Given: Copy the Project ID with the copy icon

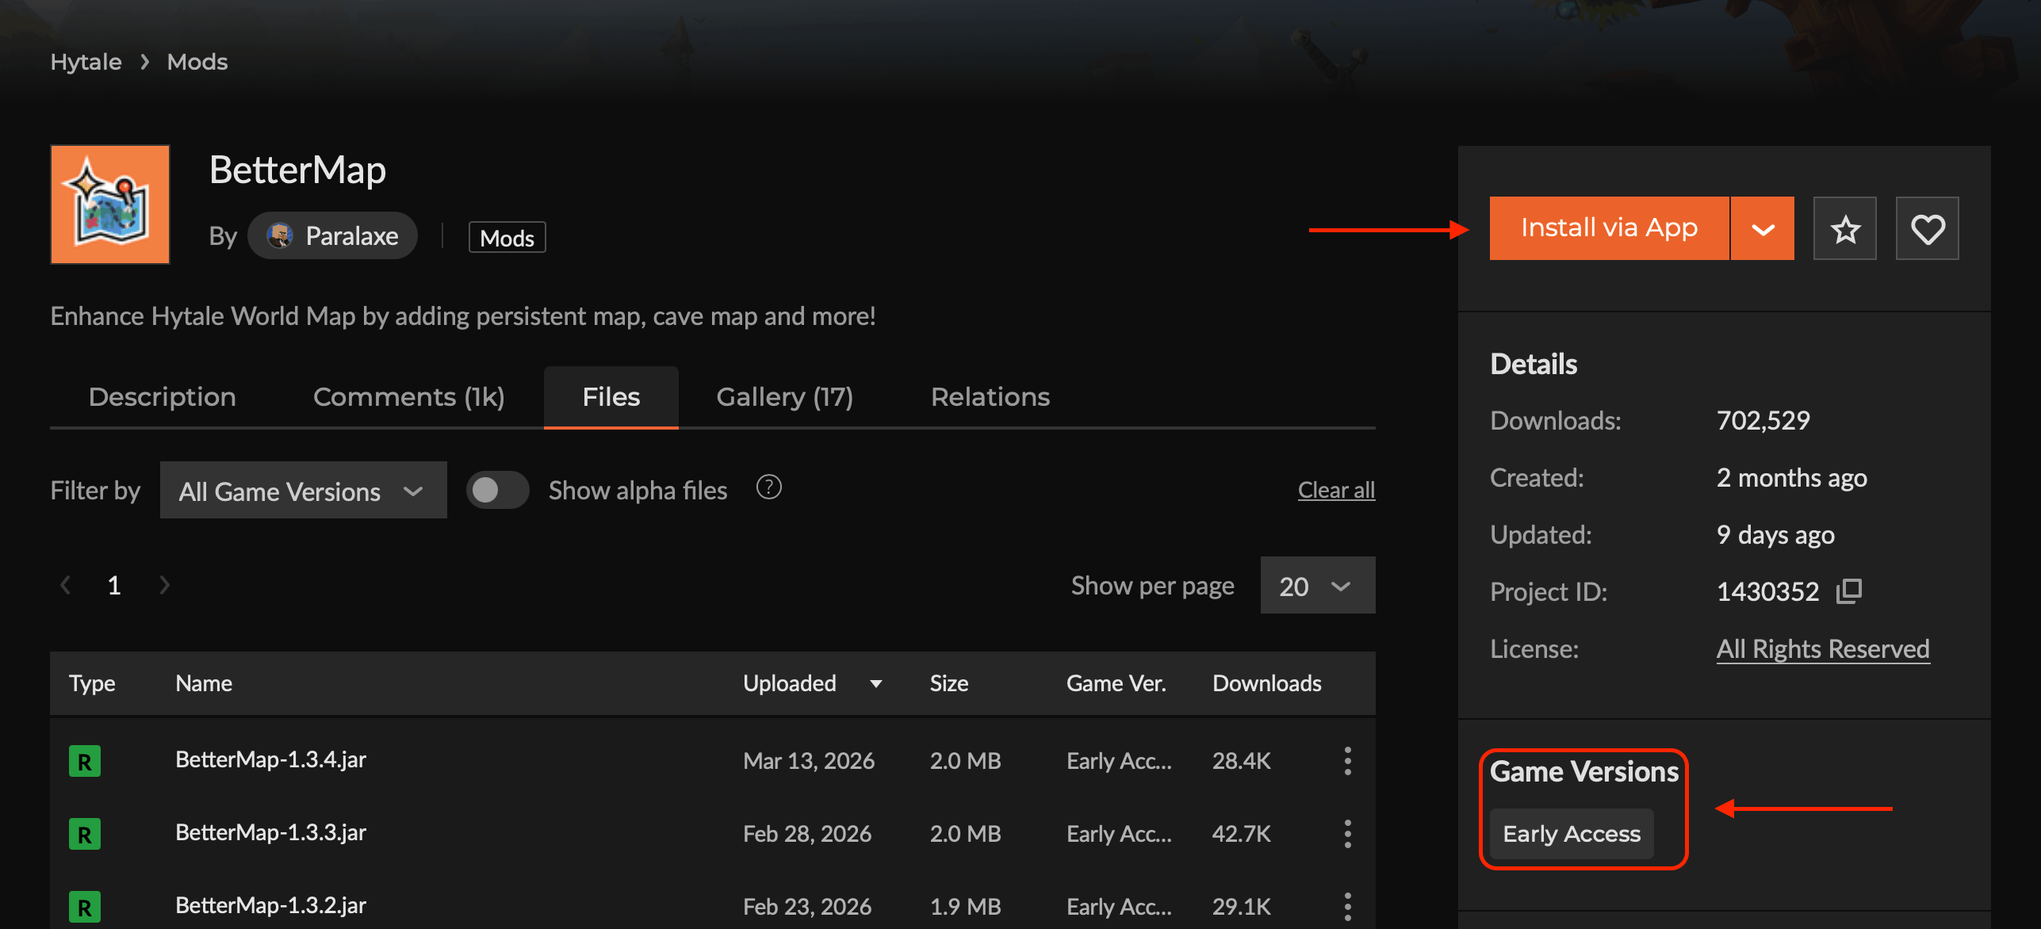Looking at the screenshot, I should point(1848,591).
